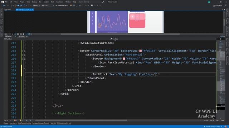This screenshot has width=229, height=128.
Task: Close the MainWindow.xaml tab
Action: pos(33,10)
